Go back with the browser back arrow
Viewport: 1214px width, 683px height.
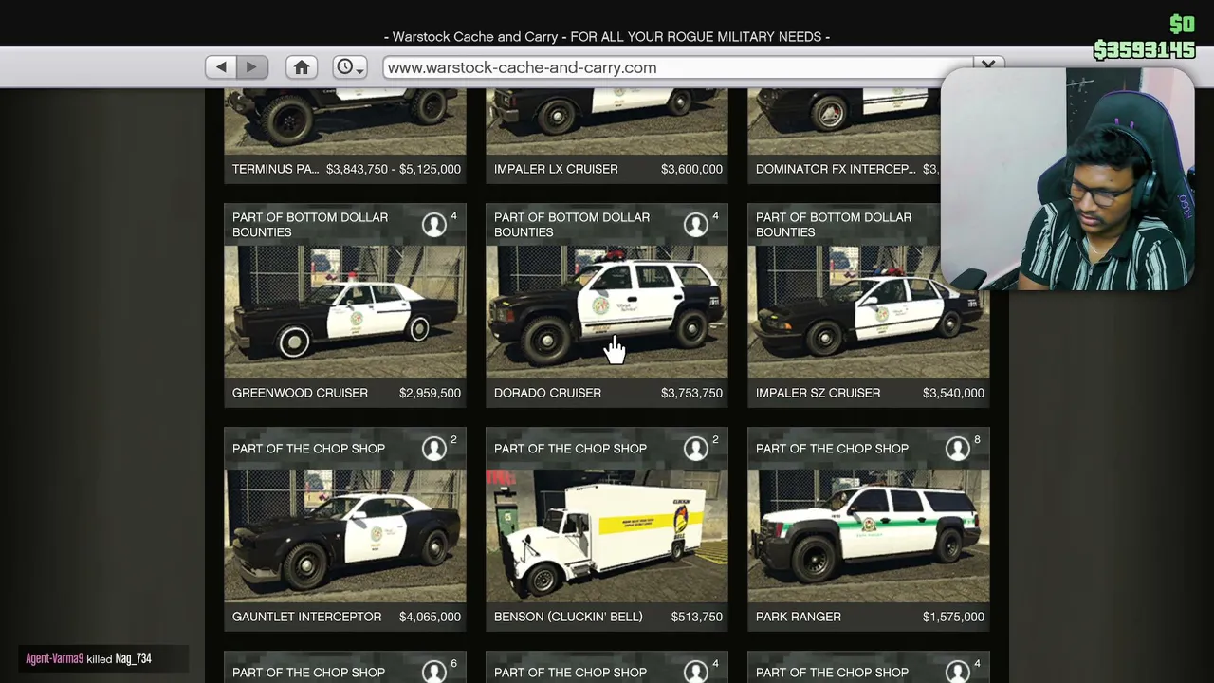coord(221,67)
